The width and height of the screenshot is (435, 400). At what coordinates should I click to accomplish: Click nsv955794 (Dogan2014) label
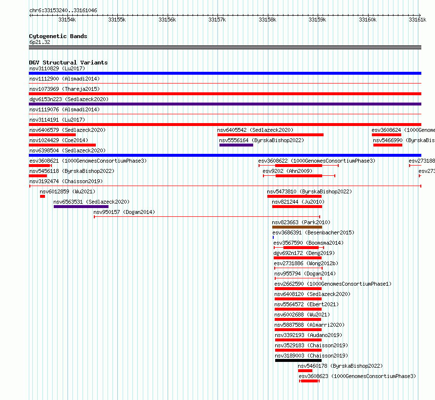point(305,274)
